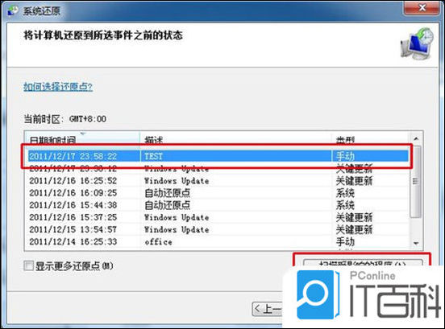Screen dimensions: 445x329
Task: Select the 16:09:25 automatic restore point
Action: [218, 193]
